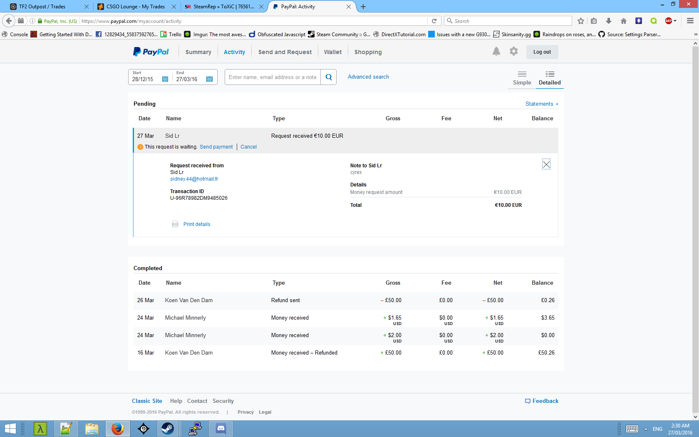Image resolution: width=699 pixels, height=437 pixels.
Task: Click the Send payment link
Action: (216, 147)
